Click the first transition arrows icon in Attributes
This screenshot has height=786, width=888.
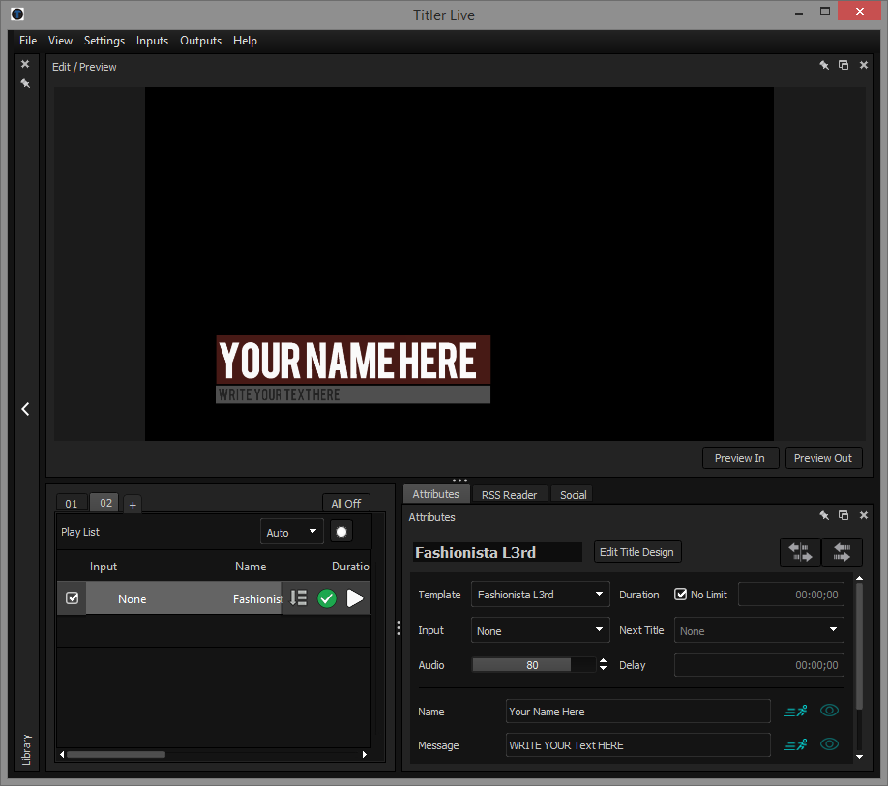(x=800, y=552)
